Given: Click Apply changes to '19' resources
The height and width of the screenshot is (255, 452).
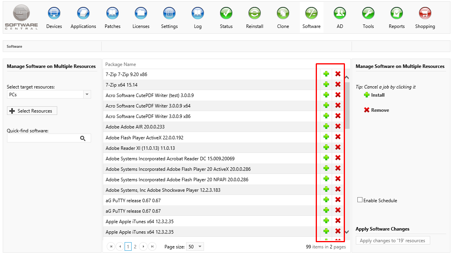Looking at the screenshot, I should click(x=392, y=241).
